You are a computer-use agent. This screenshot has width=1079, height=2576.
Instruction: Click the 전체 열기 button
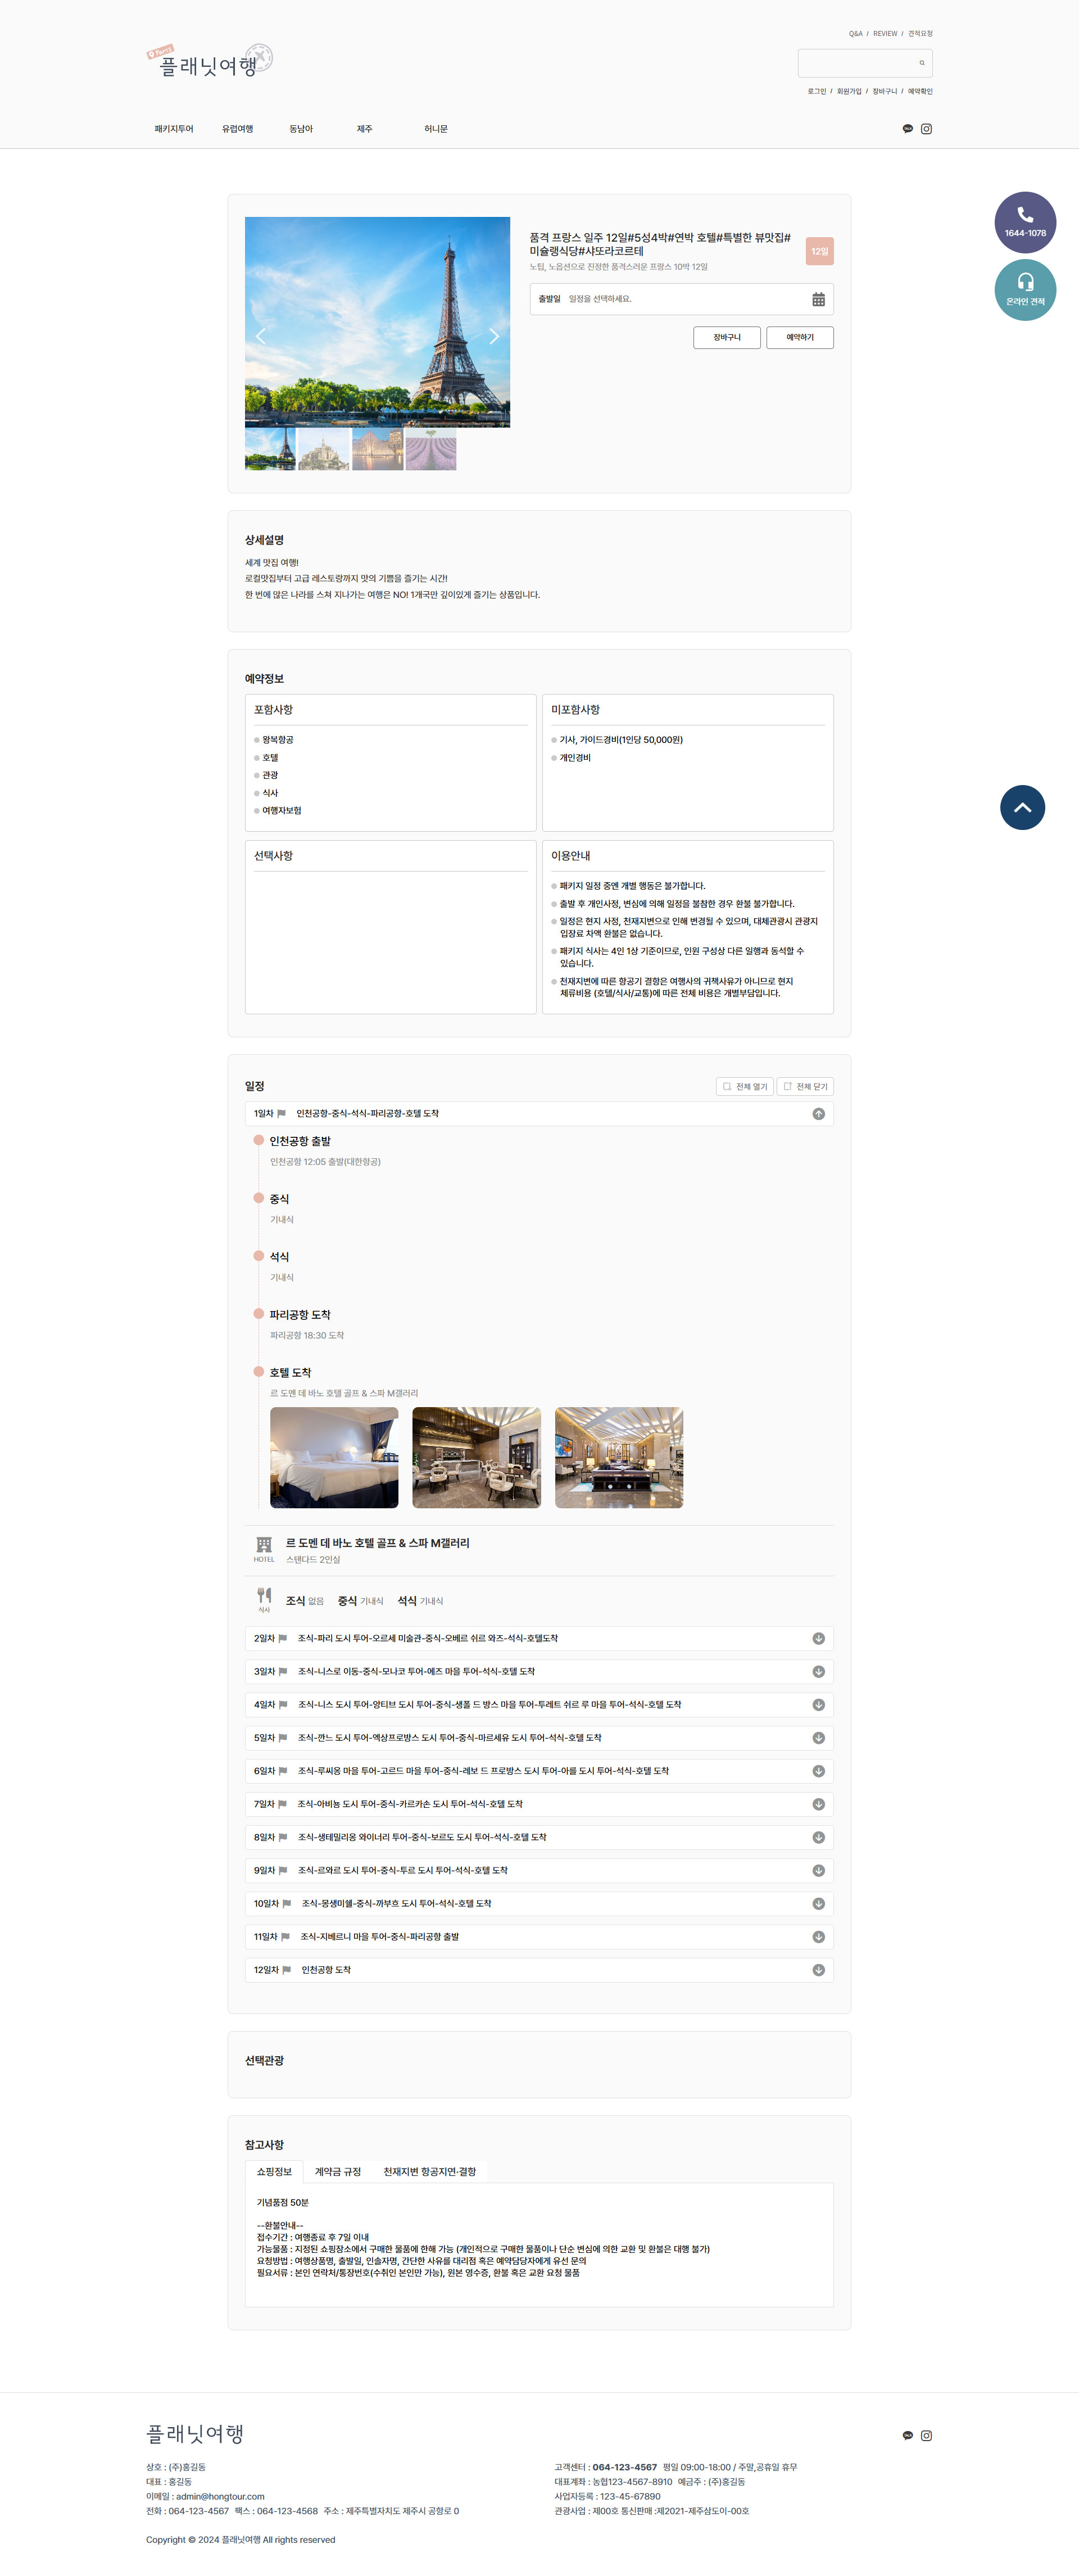coord(744,1086)
